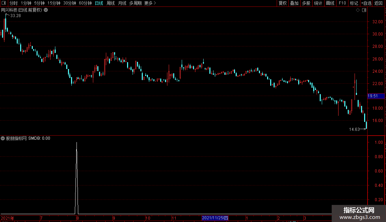
Task: Click the 19.51 current price marker
Action: (376, 96)
